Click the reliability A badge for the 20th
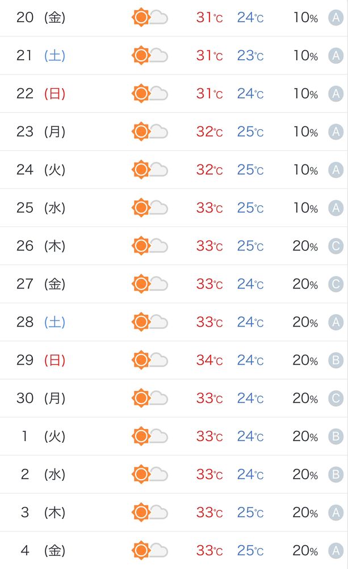 336,18
